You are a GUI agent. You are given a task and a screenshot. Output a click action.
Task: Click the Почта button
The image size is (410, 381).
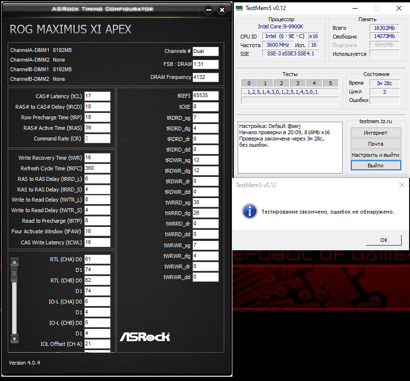(x=375, y=144)
